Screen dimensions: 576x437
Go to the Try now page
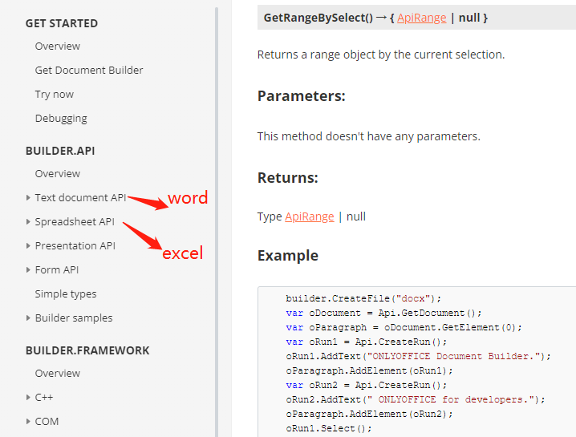click(55, 95)
